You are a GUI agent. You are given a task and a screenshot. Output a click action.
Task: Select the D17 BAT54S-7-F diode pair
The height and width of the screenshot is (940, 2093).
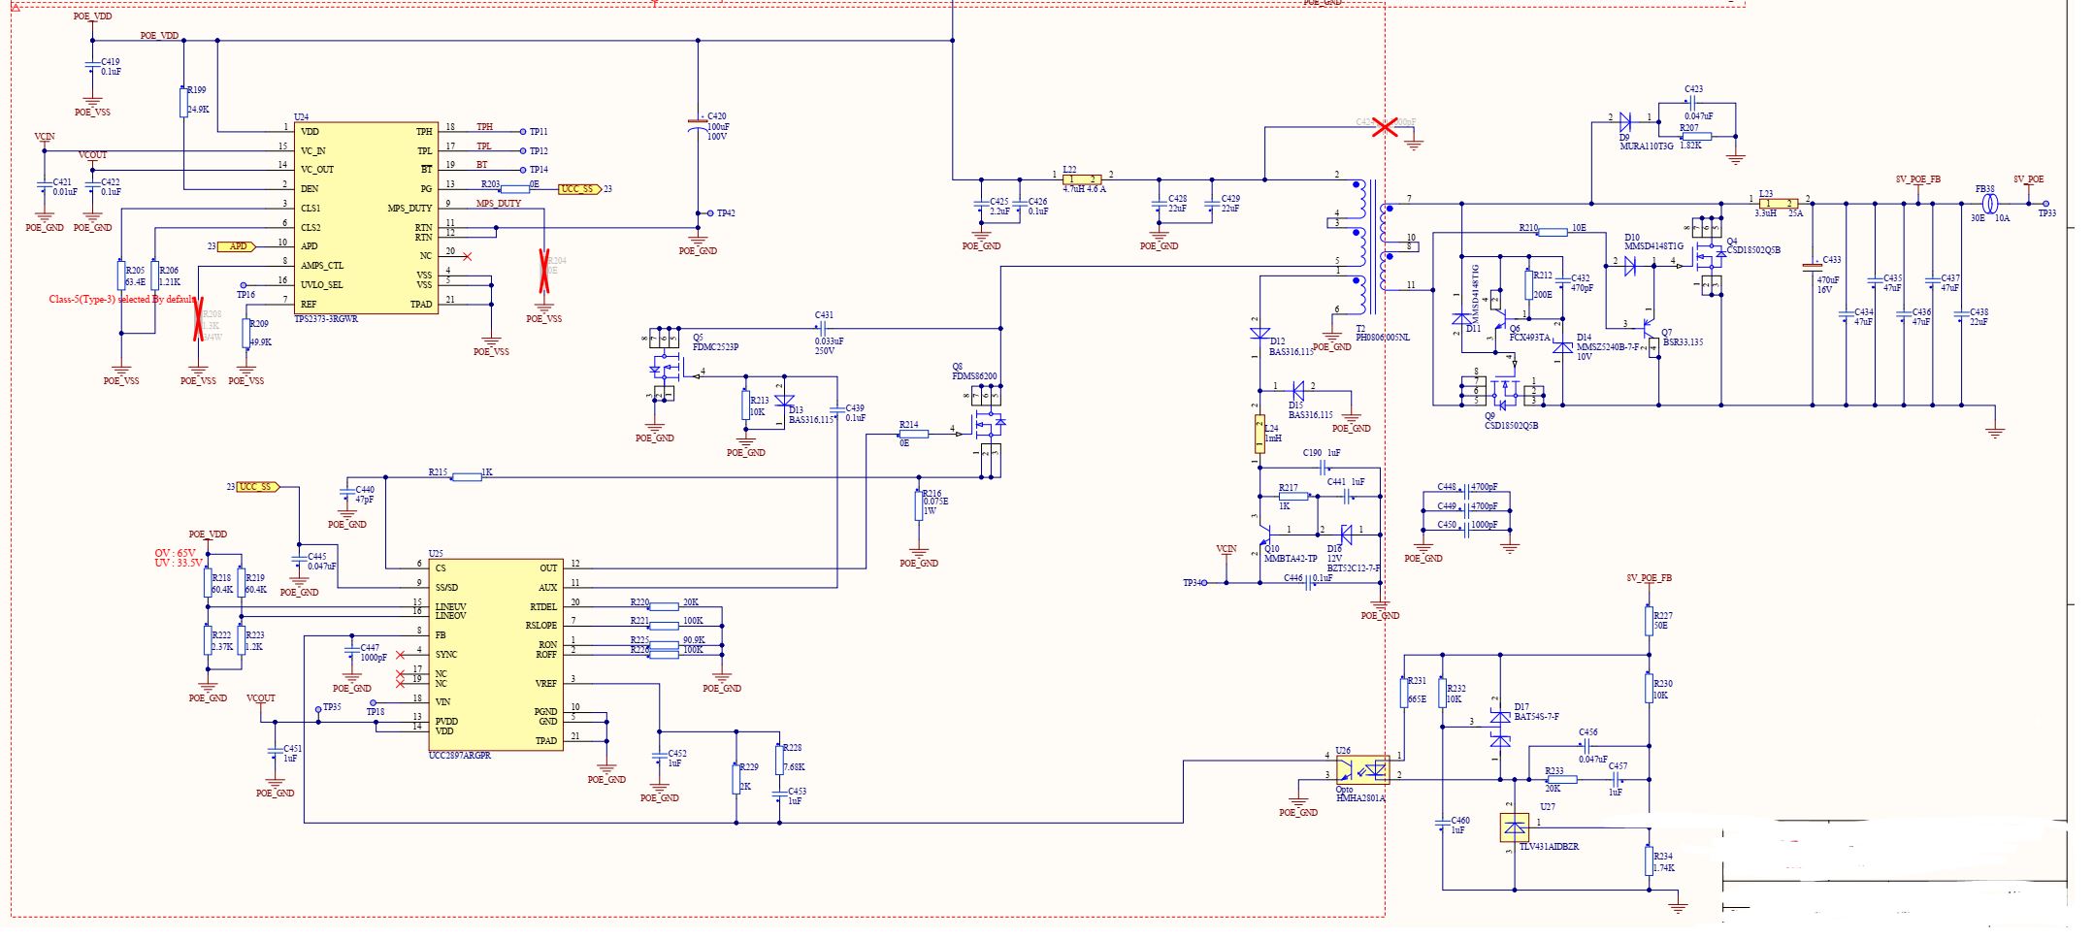coord(1500,729)
